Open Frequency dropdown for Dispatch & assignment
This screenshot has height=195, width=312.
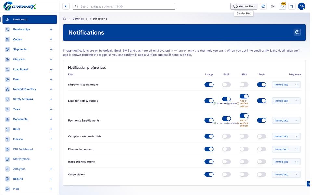(x=286, y=85)
